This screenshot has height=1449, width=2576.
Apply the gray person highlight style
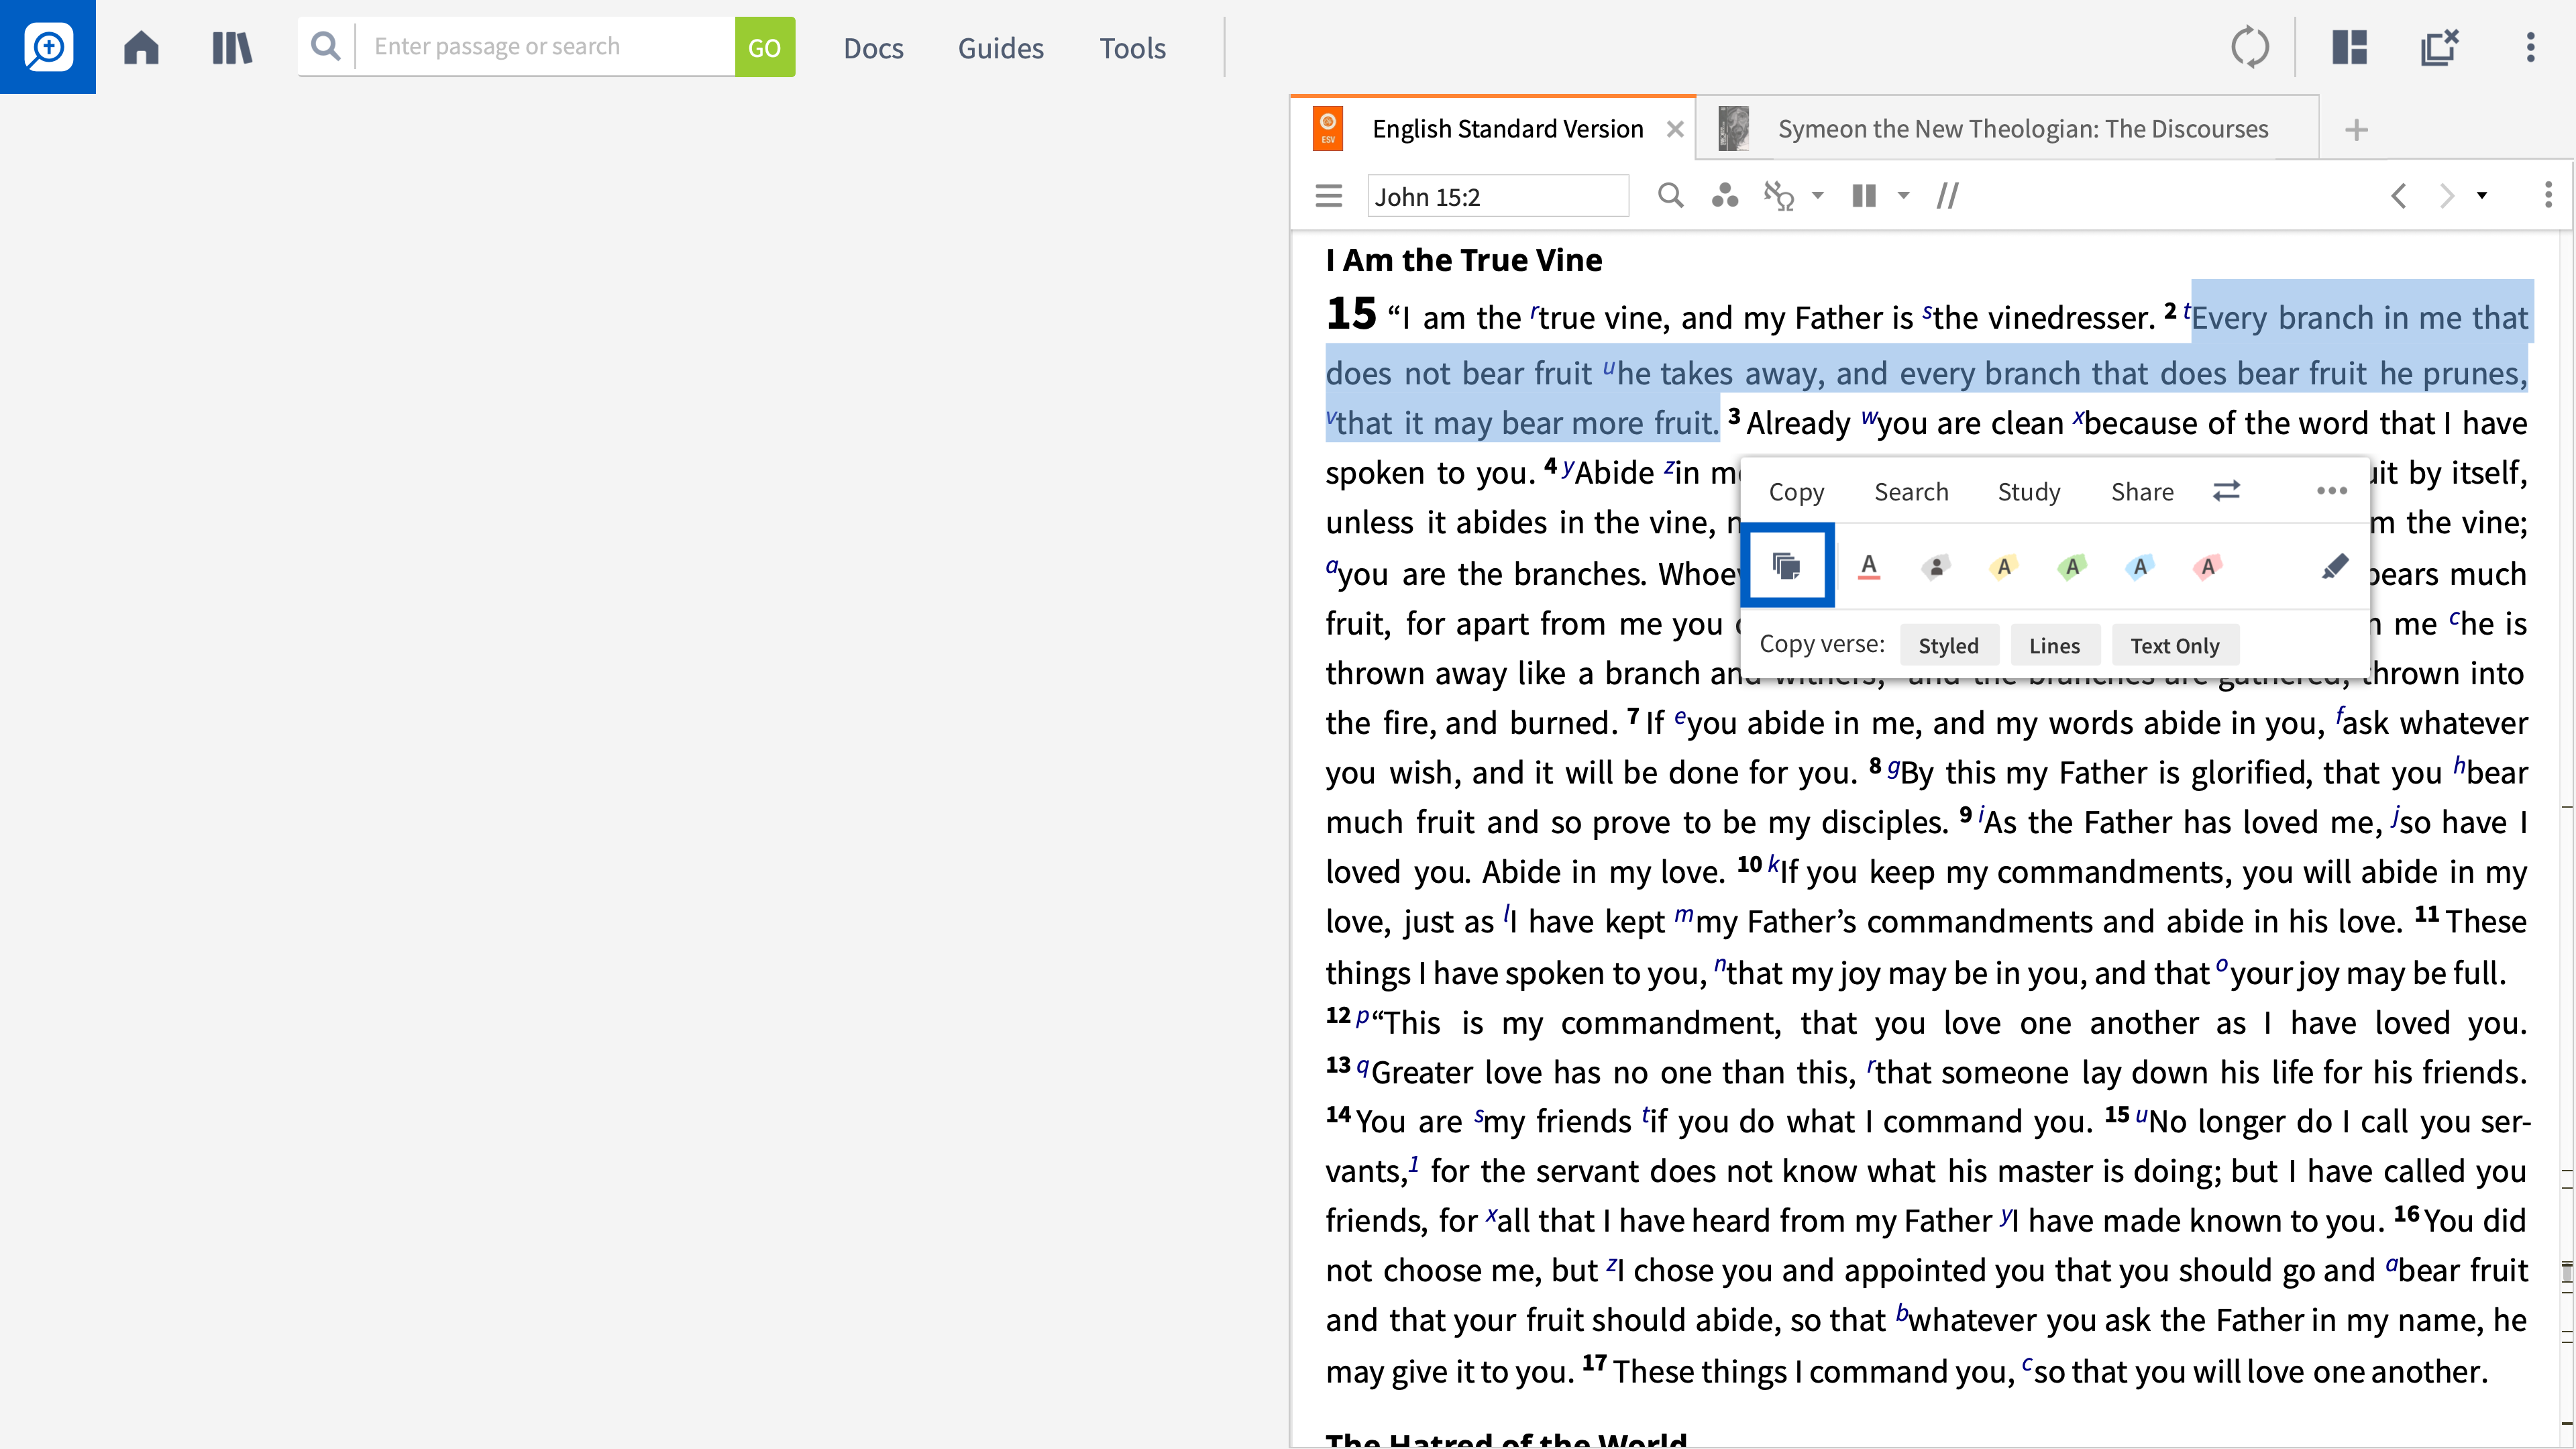[x=1936, y=567]
